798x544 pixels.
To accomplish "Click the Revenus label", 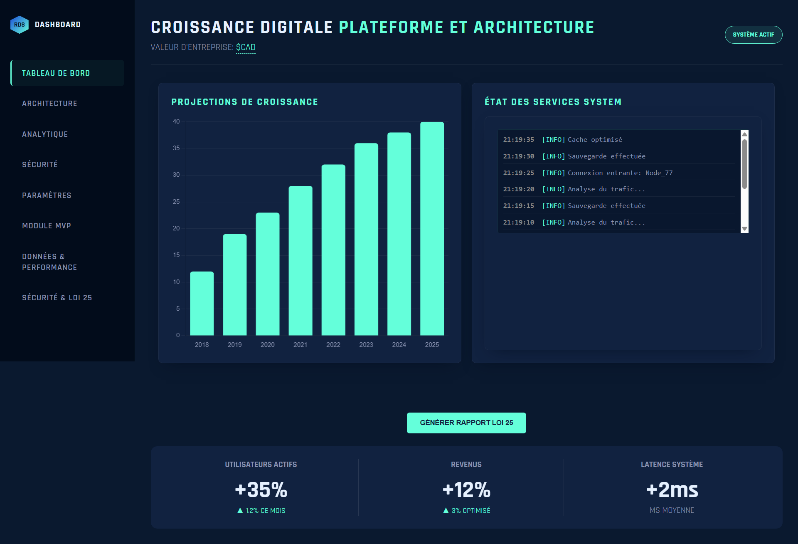I will [x=466, y=465].
